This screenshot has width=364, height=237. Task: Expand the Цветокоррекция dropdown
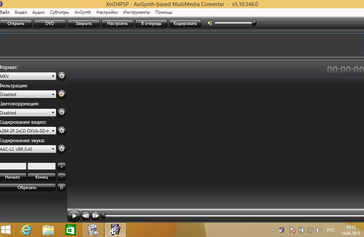[x=28, y=113]
